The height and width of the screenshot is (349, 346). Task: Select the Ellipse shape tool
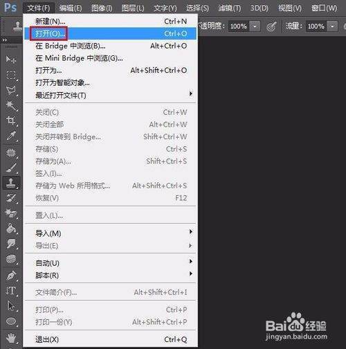pyautogui.click(x=11, y=321)
